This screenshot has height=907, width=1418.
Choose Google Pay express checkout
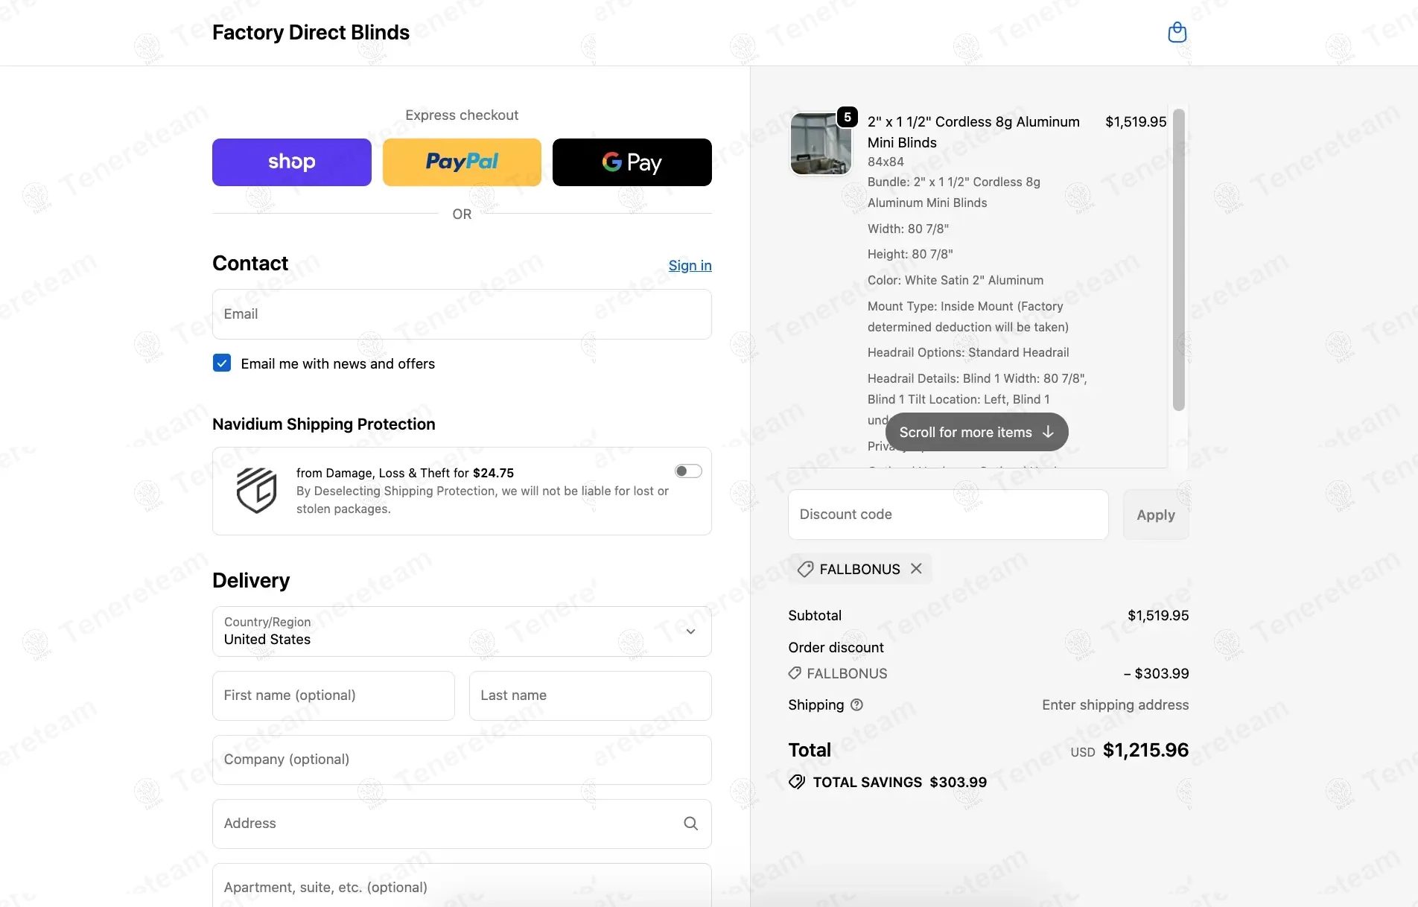point(632,162)
